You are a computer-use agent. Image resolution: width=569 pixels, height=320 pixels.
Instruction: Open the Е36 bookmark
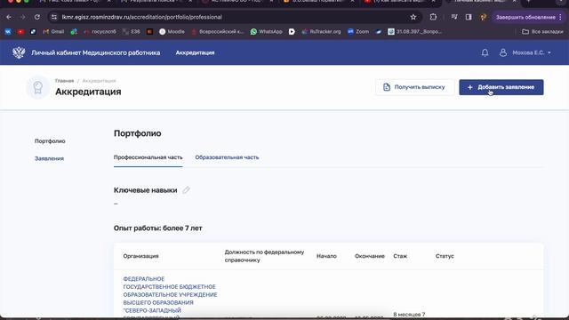[x=131, y=32]
